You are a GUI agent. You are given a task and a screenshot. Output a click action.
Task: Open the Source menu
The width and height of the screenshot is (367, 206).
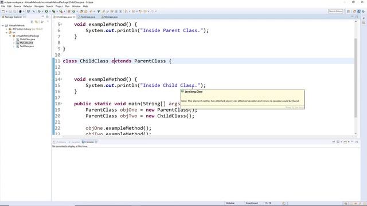[17, 6]
